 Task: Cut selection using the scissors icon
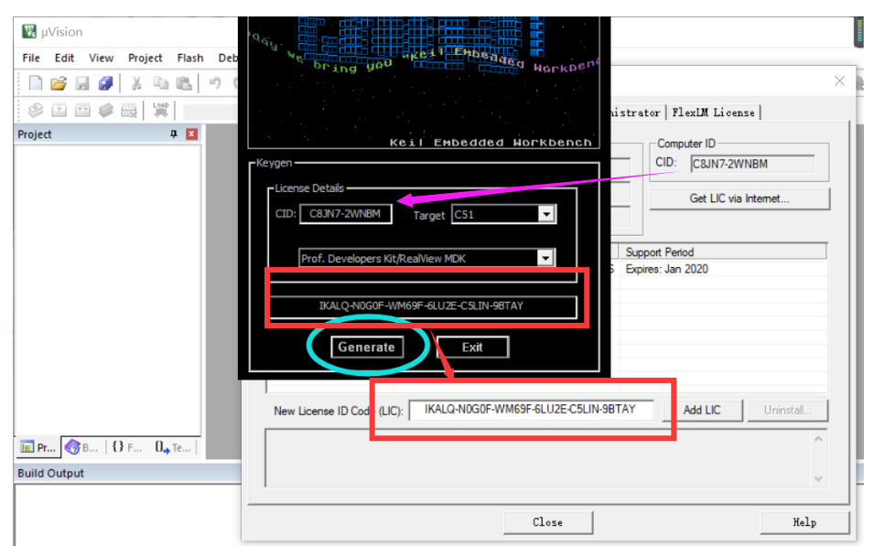pos(135,83)
